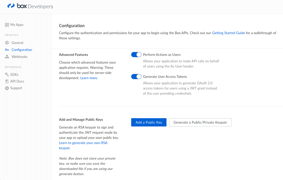Disable the Perform Actions as Users toggle
This screenshot has width=283, height=180.
136,55
